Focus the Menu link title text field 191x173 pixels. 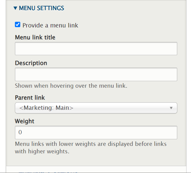point(96,49)
